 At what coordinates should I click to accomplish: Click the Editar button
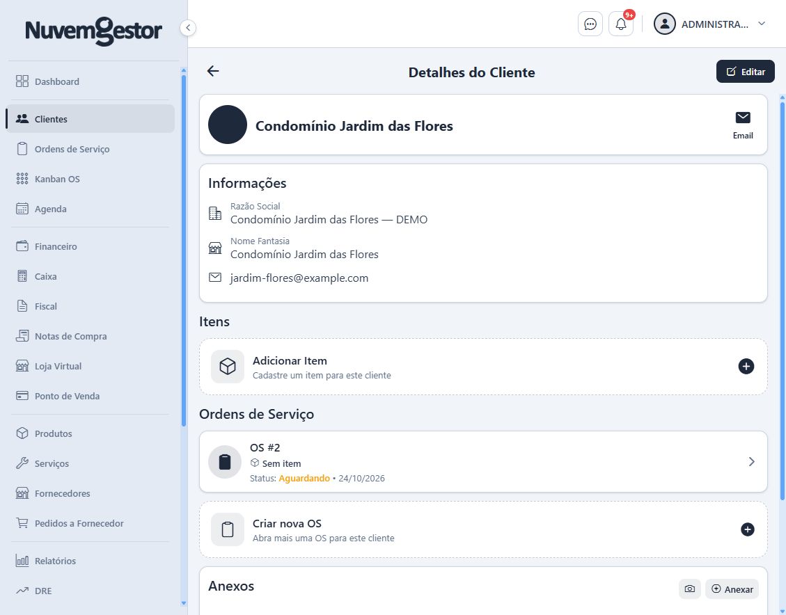(x=745, y=72)
